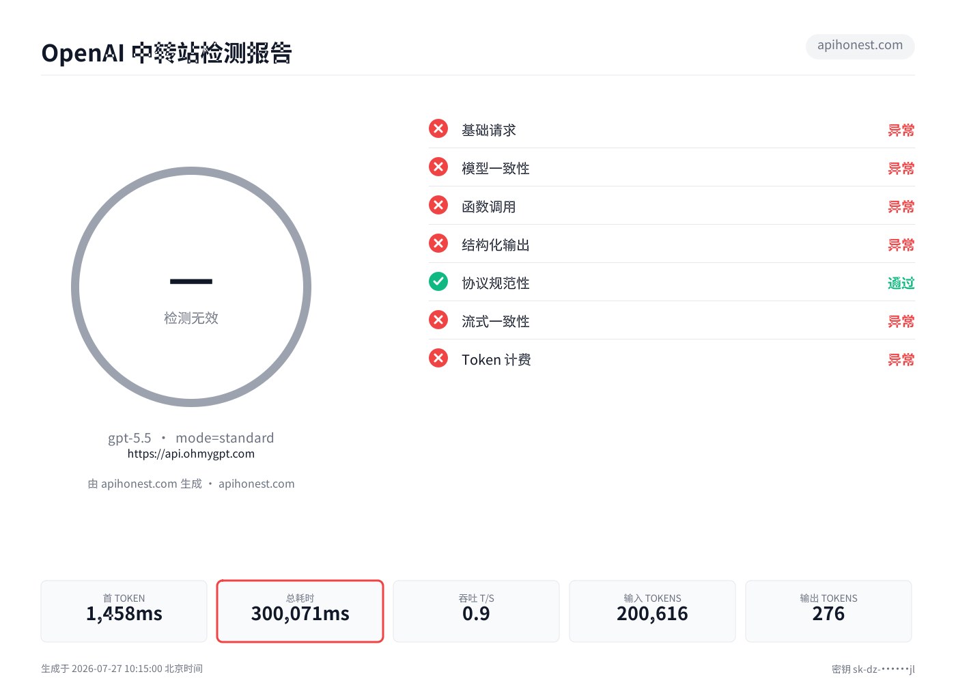Viewport: 956px width, 683px height.
Task: Click the OpenAI 中转站检测报告 title
Action: pos(167,53)
